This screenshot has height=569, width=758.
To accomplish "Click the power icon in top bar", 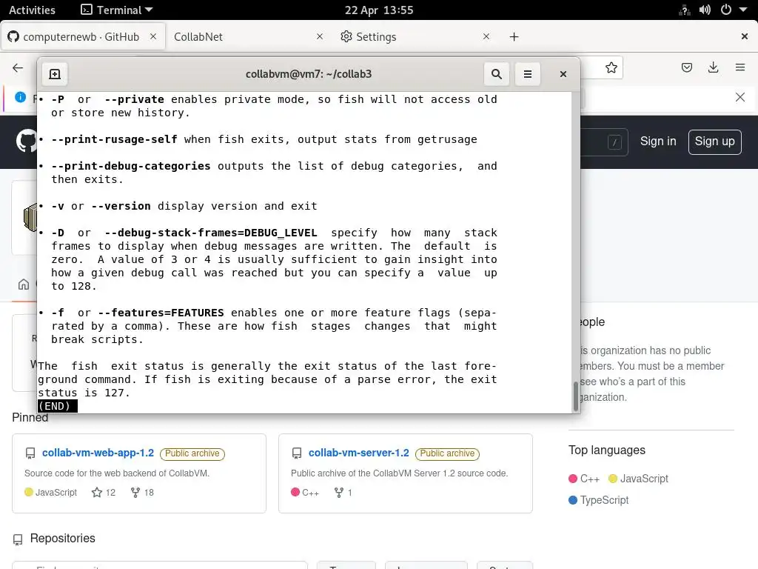I will tap(725, 10).
